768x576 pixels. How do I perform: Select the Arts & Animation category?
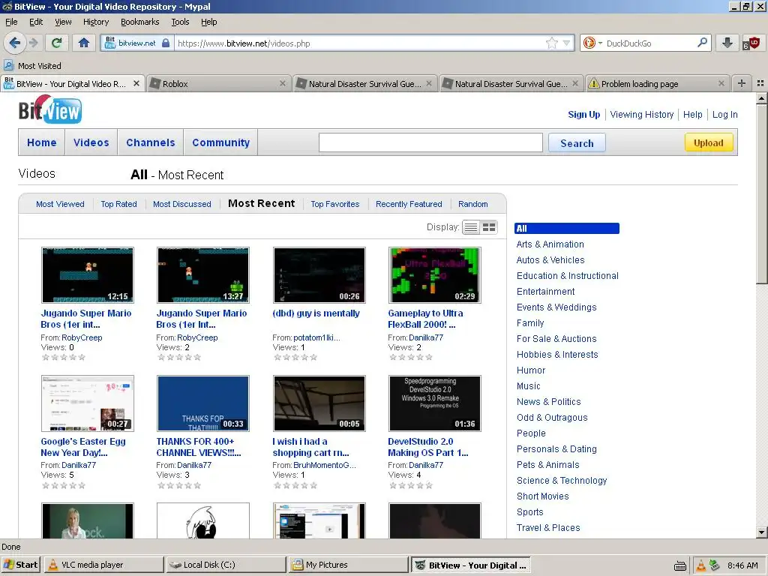tap(550, 244)
